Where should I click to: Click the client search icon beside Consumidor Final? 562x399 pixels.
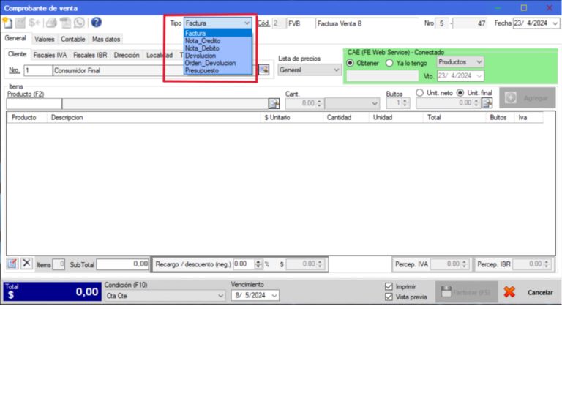point(263,70)
